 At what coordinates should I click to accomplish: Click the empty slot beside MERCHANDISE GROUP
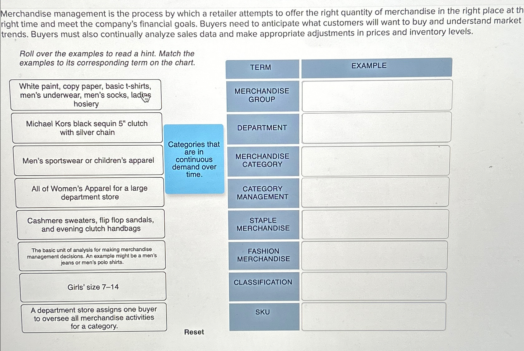[x=377, y=96]
